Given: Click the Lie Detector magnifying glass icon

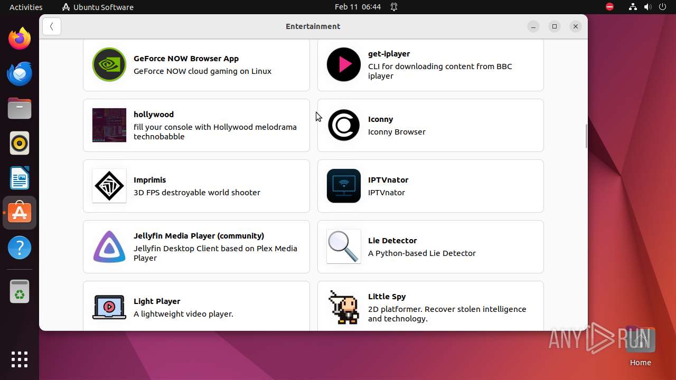Looking at the screenshot, I should 344,246.
